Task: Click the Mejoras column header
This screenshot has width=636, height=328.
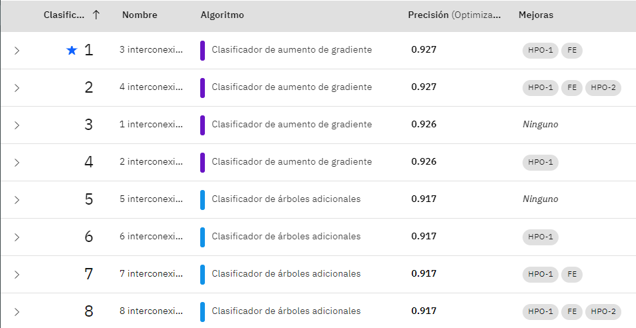Action: click(x=536, y=15)
